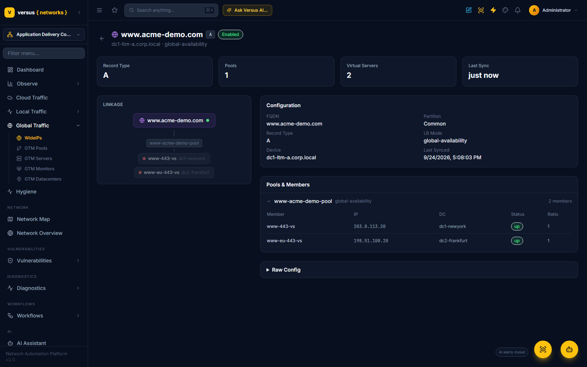Viewport: 587px width, 367px height.
Task: Toggle the hamburger menu icon
Action: coord(99,10)
